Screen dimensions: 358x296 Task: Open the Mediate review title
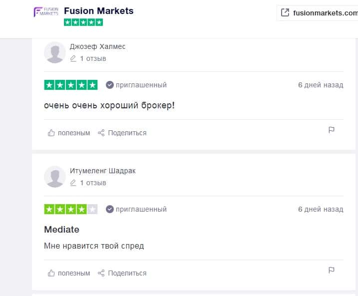click(x=62, y=230)
